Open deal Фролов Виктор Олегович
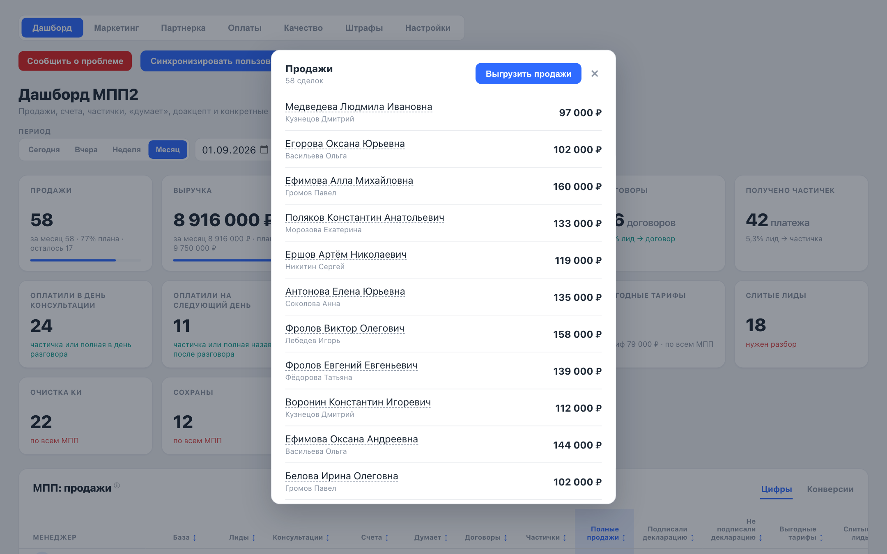The width and height of the screenshot is (887, 554). [345, 328]
